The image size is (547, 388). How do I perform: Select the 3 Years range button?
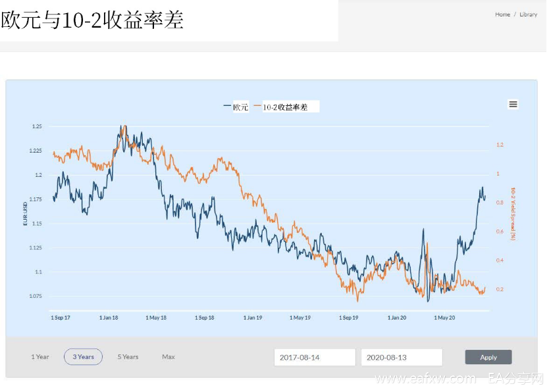(83, 357)
